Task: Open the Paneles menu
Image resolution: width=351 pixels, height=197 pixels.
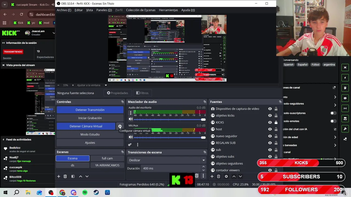Action: (x=104, y=10)
